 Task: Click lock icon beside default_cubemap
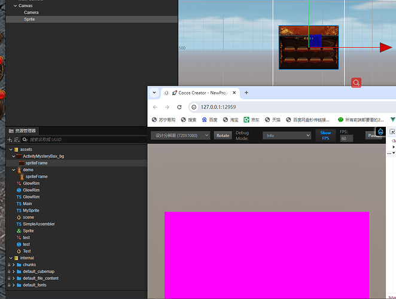9,271
